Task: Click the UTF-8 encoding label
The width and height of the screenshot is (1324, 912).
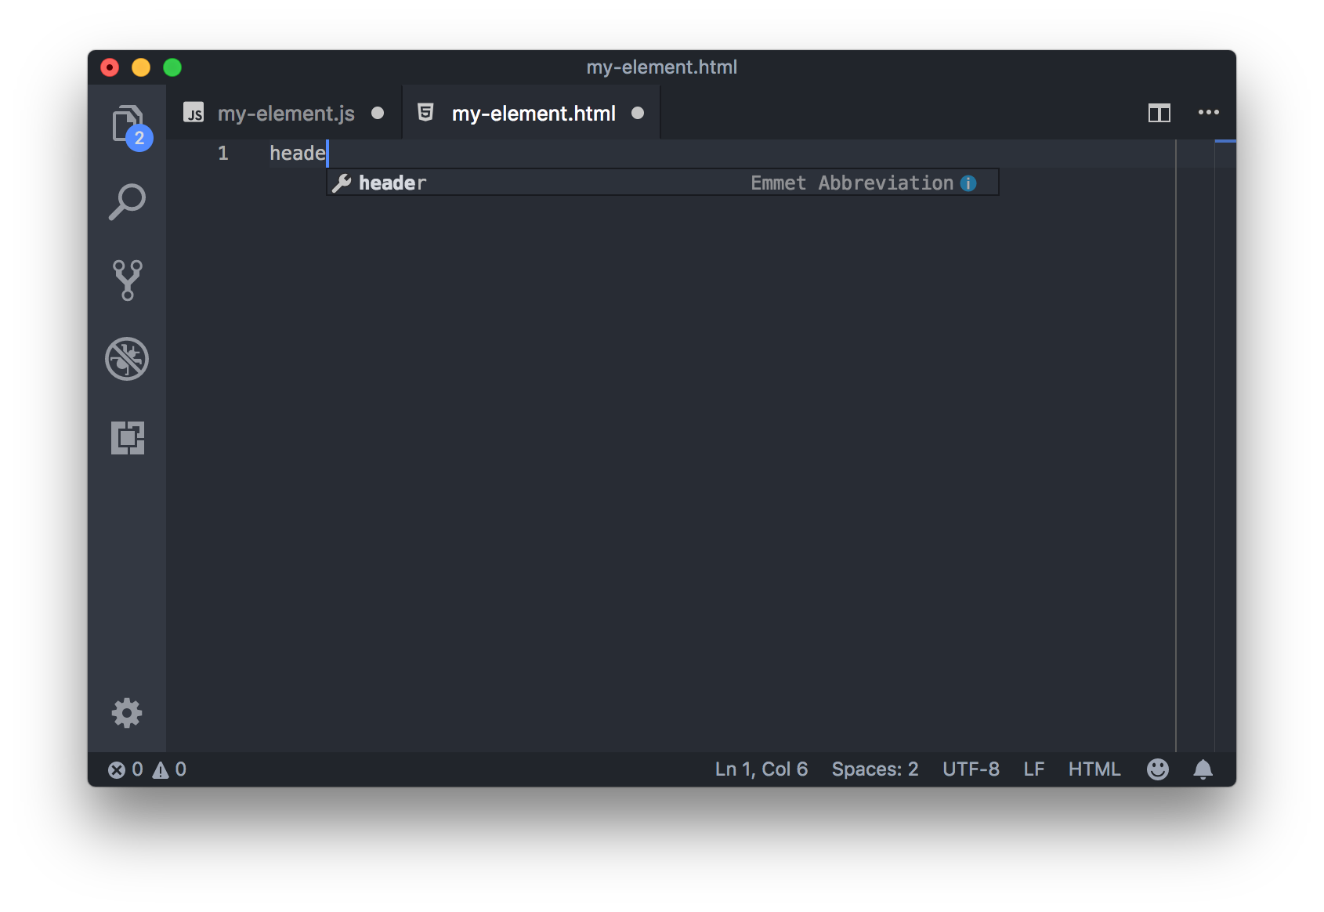Action: 971,769
